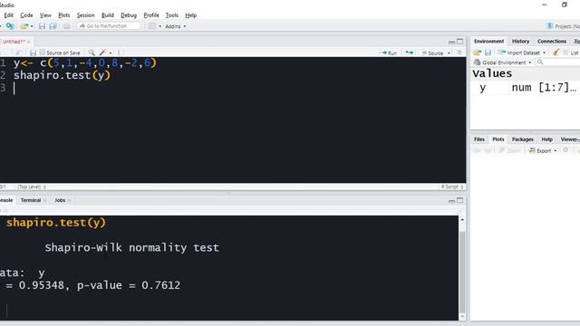580x326 pixels.
Task: Workspace panes grid icon in main toolbar
Action: [x=152, y=26]
